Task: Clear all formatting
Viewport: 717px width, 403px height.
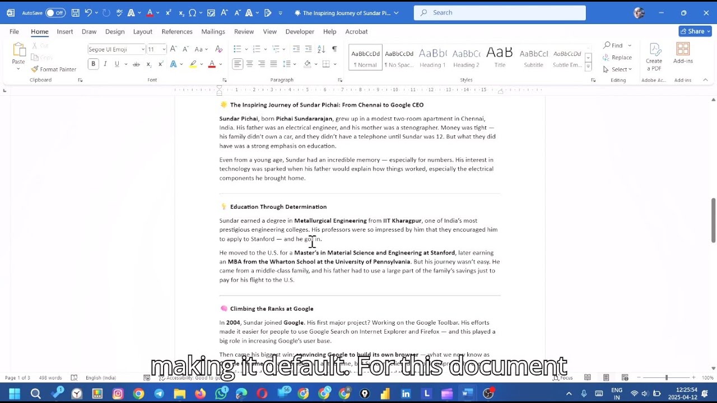Action: 219,49
